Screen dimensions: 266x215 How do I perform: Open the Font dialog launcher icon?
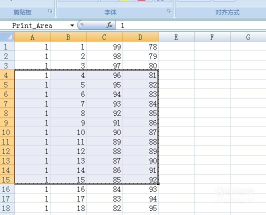tap(168, 11)
